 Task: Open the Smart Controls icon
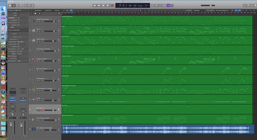25,5
